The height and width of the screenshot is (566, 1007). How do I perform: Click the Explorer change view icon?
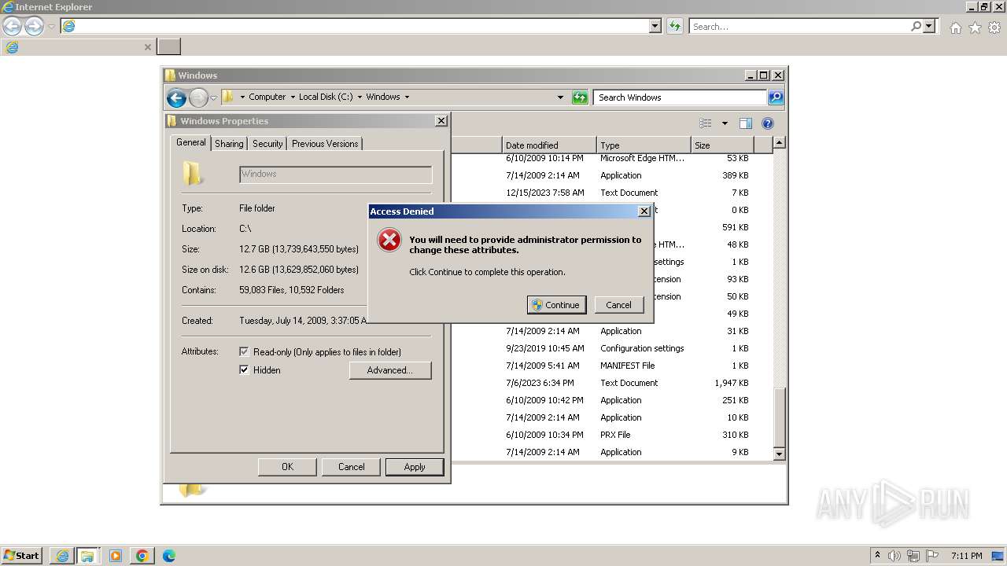coord(706,123)
